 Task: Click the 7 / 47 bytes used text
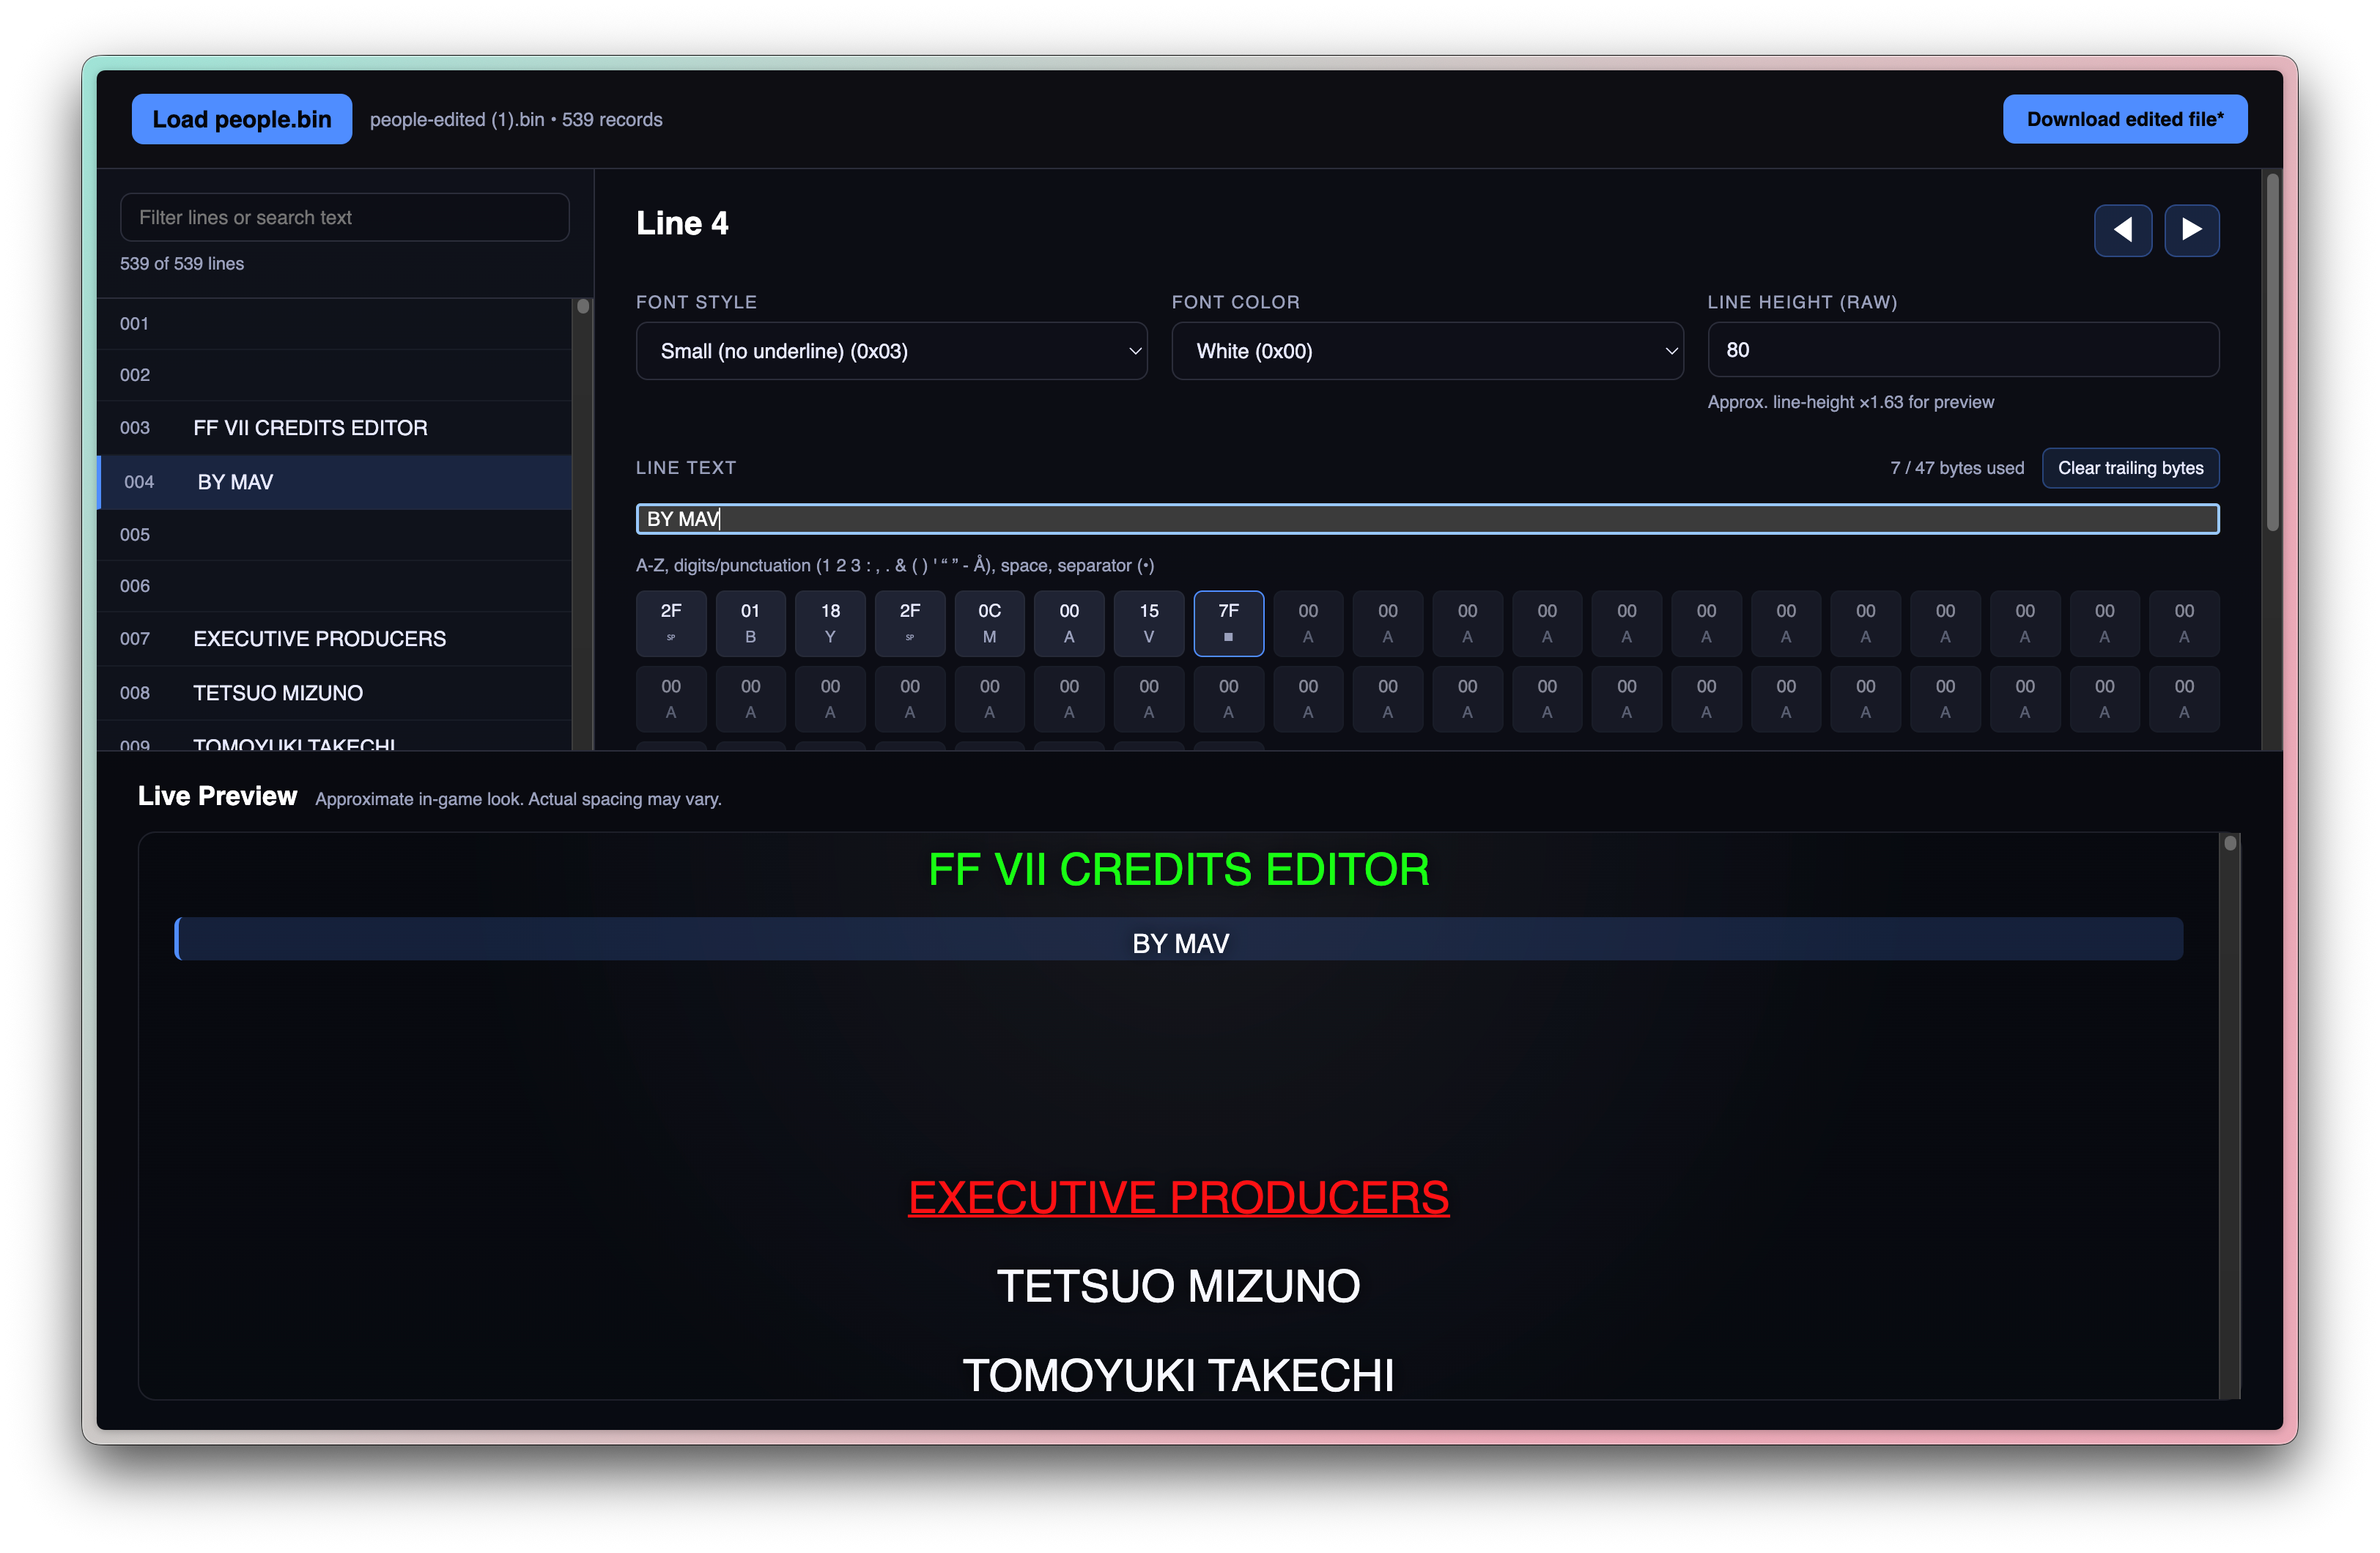coord(1957,468)
